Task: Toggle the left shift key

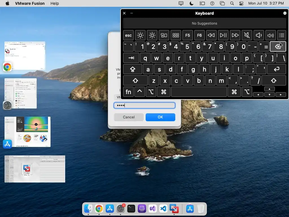Action: [135, 81]
